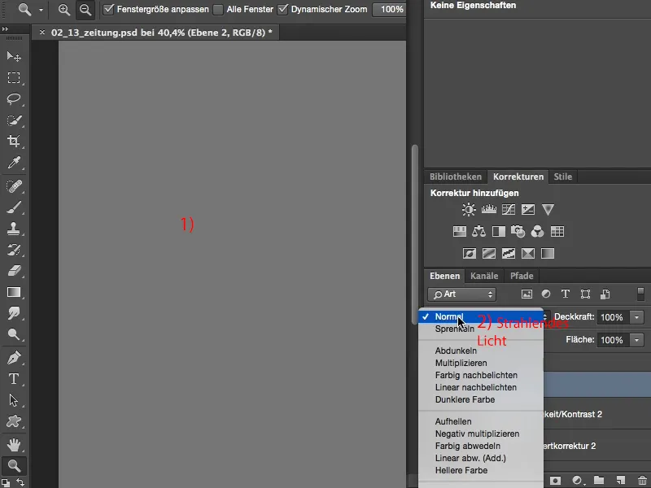Open Fläche fill dropdown arrow
Screen dimensions: 651x488
636,340
